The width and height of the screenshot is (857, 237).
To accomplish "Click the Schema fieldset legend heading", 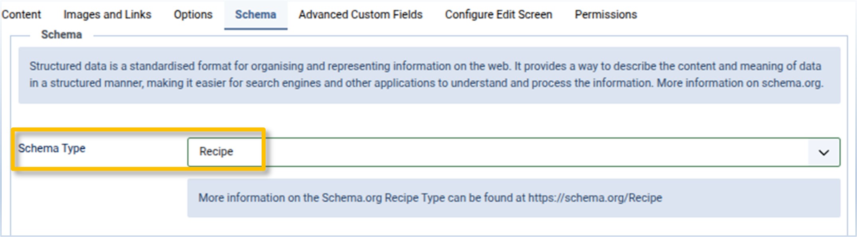I will (61, 35).
